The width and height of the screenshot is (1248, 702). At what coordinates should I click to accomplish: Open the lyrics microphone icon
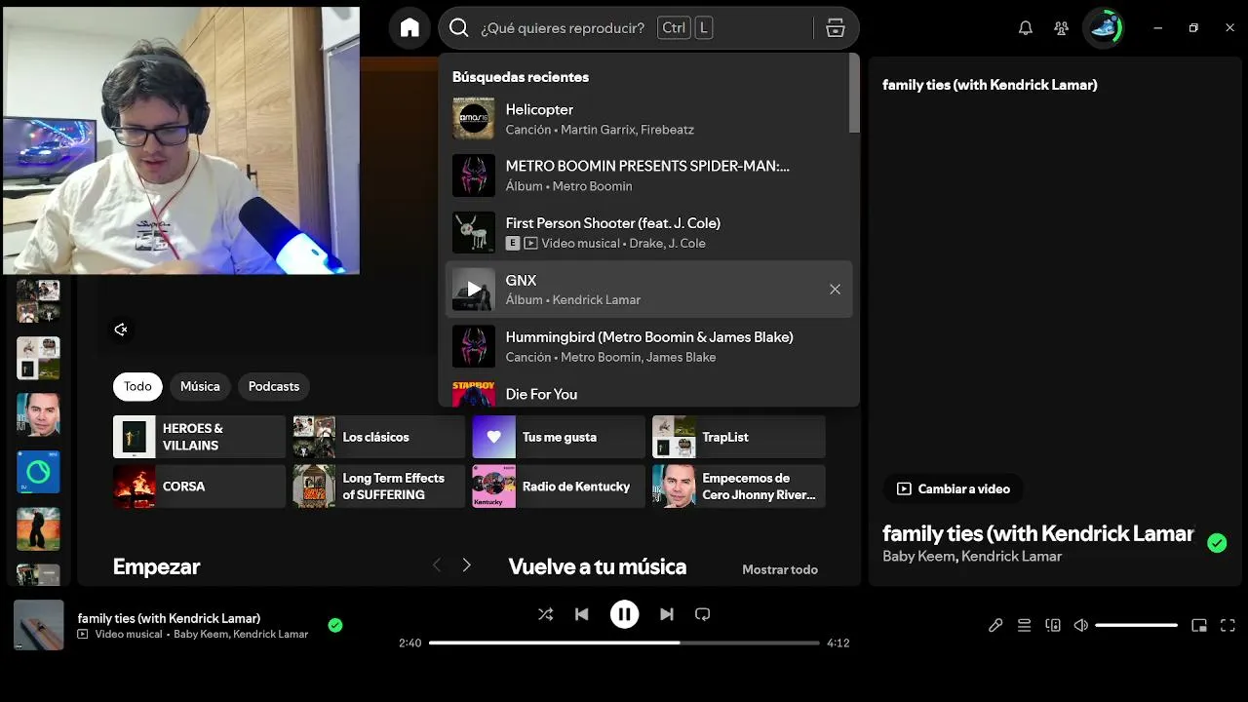pyautogui.click(x=995, y=626)
